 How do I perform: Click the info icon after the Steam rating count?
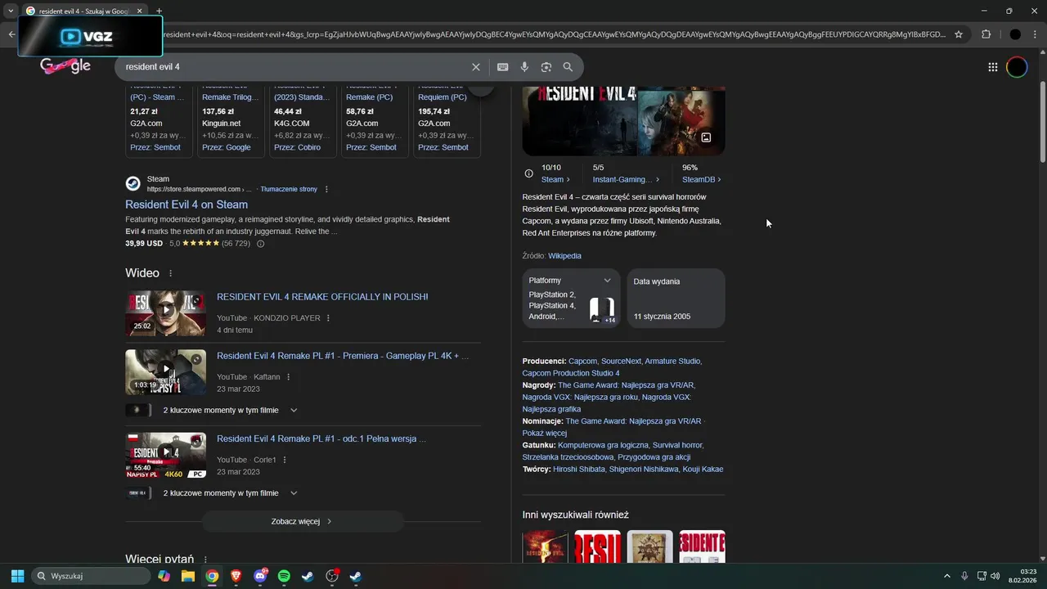point(261,244)
